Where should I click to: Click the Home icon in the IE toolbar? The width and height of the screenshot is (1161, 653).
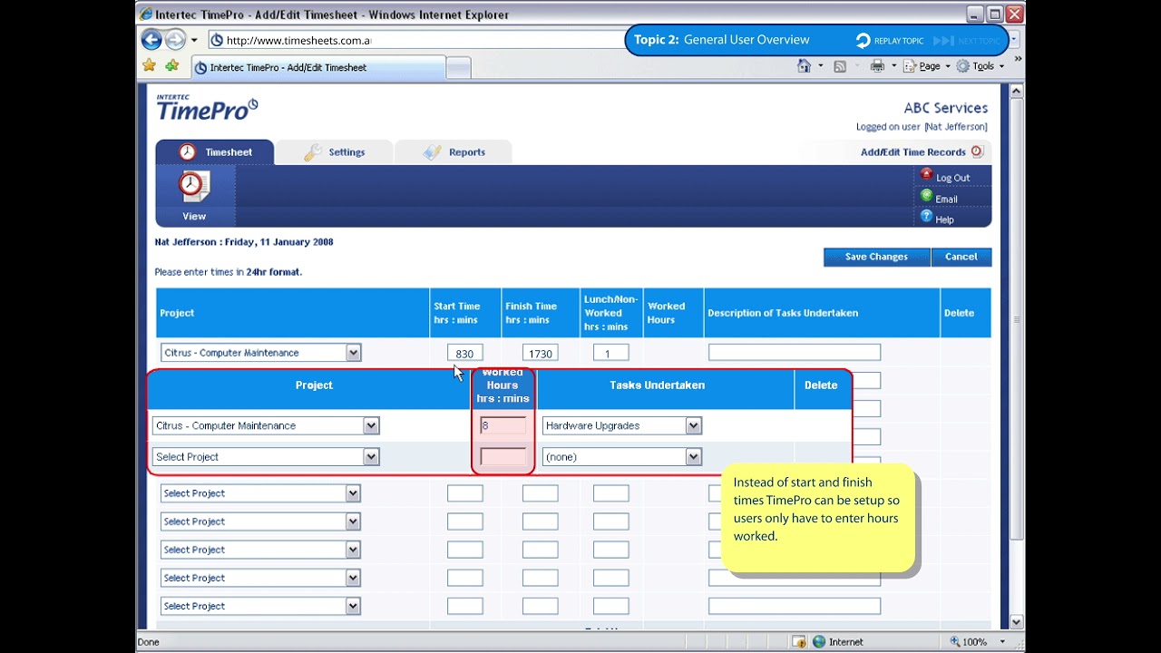pos(804,66)
